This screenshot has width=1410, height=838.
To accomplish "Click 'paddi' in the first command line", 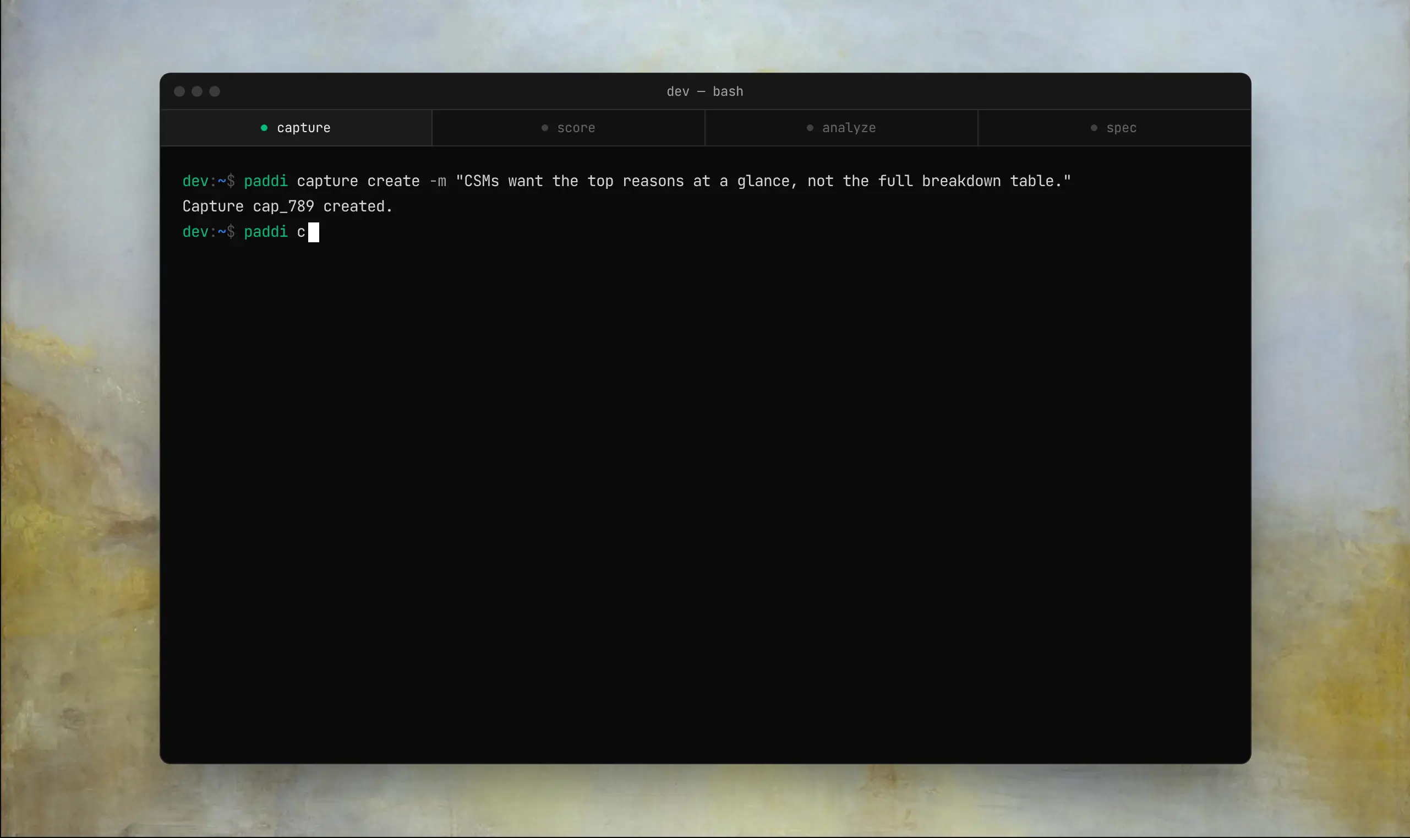I will (x=265, y=181).
